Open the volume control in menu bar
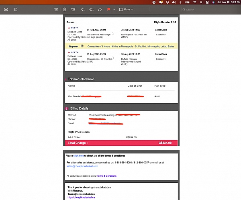 click(174, 2)
